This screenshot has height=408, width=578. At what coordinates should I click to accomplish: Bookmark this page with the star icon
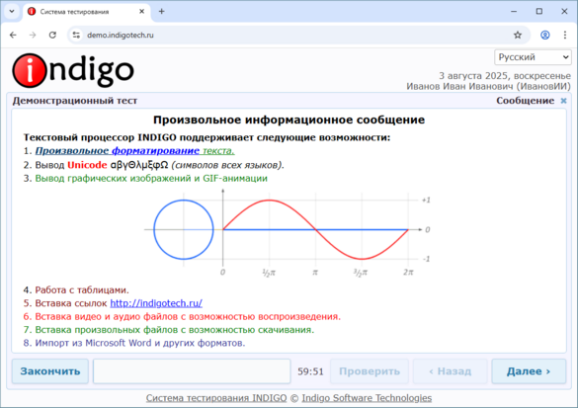click(x=518, y=35)
